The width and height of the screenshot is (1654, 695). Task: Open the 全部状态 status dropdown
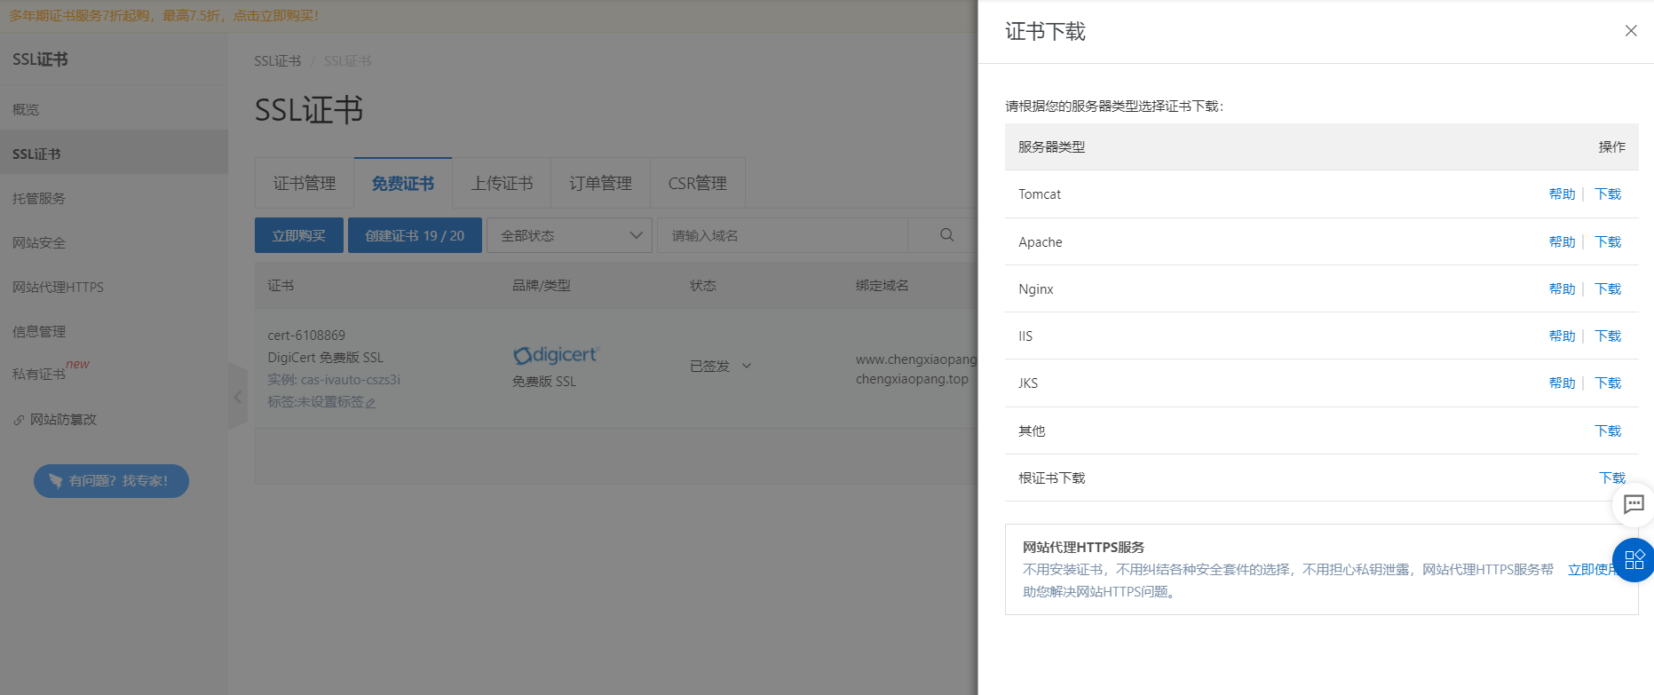570,235
